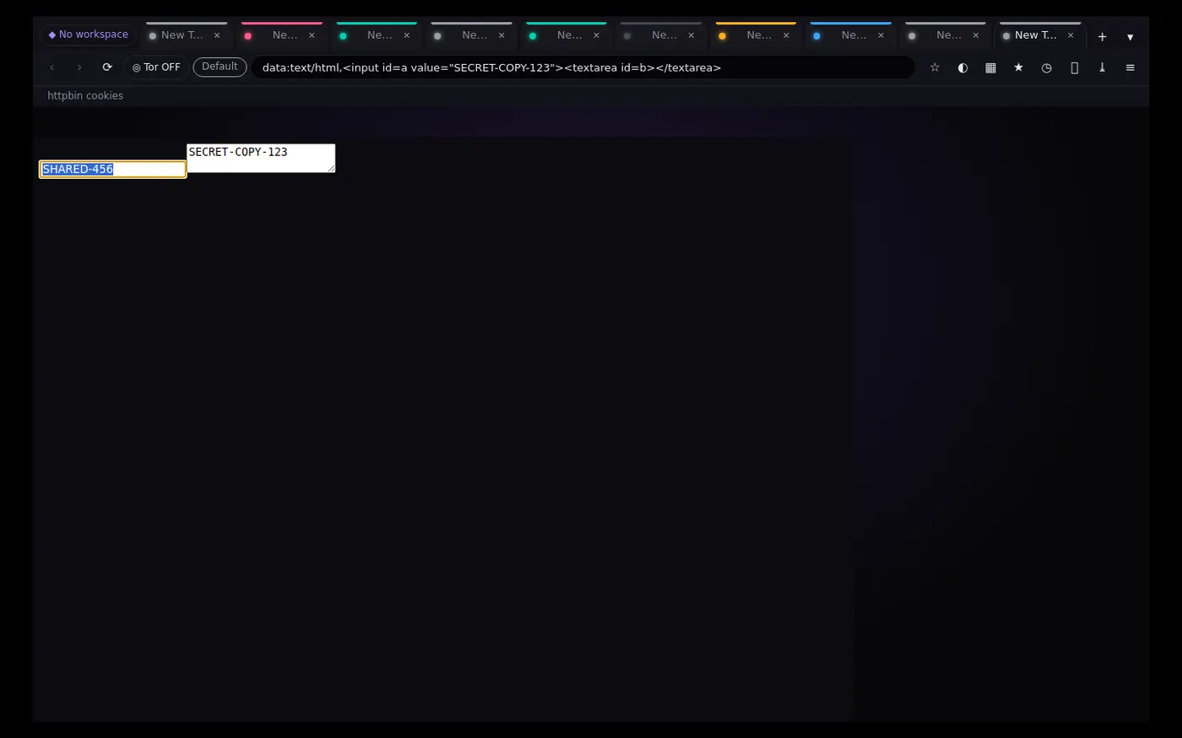Open the httpbin cookies bookmark
This screenshot has height=738, width=1182.
click(85, 96)
